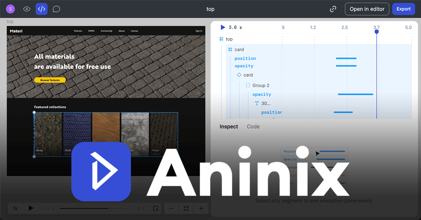Switch to the Code tab
421x220 pixels.
[253, 126]
